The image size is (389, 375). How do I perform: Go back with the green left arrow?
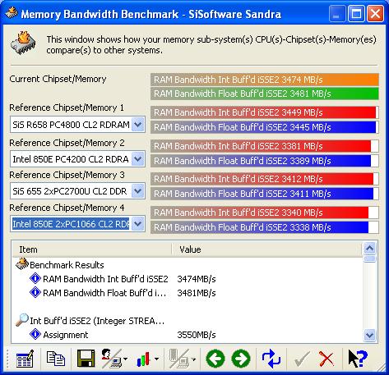[x=215, y=359]
